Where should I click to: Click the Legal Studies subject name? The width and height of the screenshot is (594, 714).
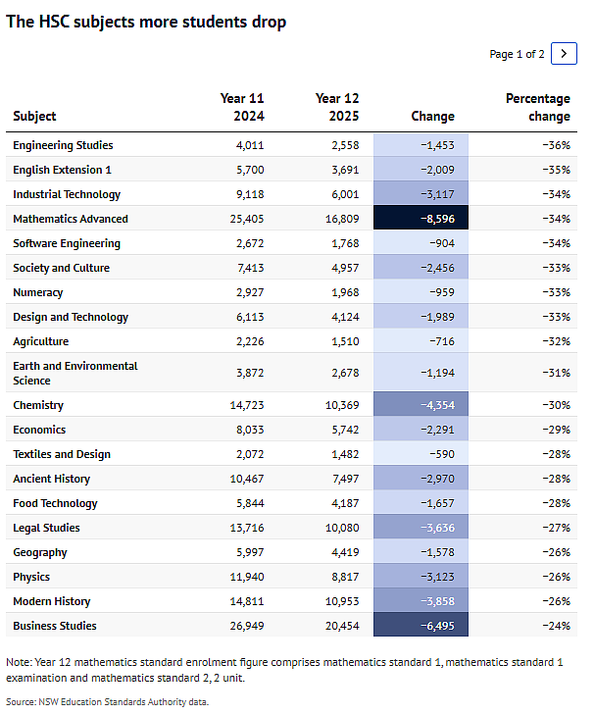46,528
